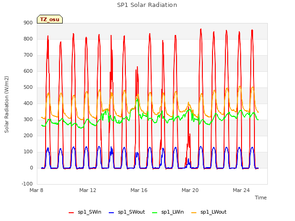
Task: Click the 400 y-axis tick label
Action: click(28, 103)
